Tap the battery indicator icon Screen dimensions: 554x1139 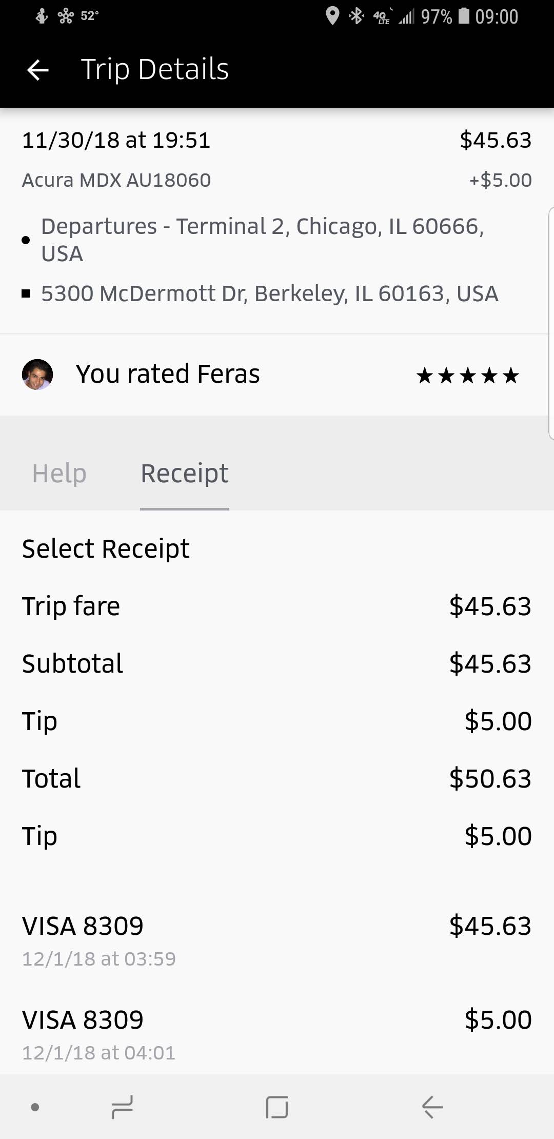(x=464, y=16)
